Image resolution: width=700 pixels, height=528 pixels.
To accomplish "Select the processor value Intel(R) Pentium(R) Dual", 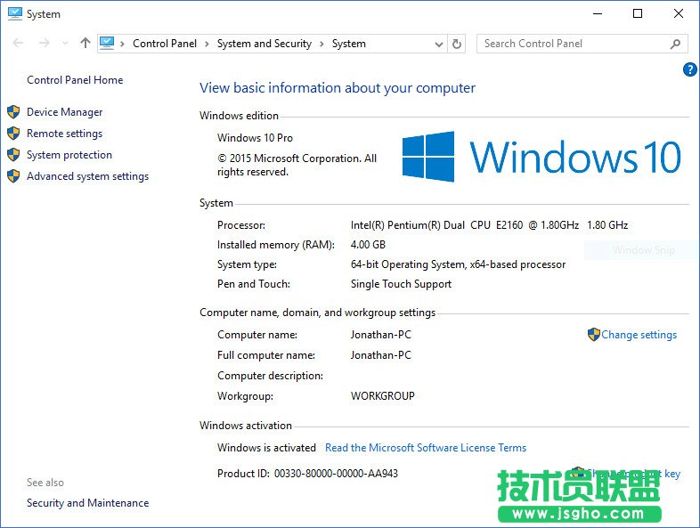I will coord(489,225).
